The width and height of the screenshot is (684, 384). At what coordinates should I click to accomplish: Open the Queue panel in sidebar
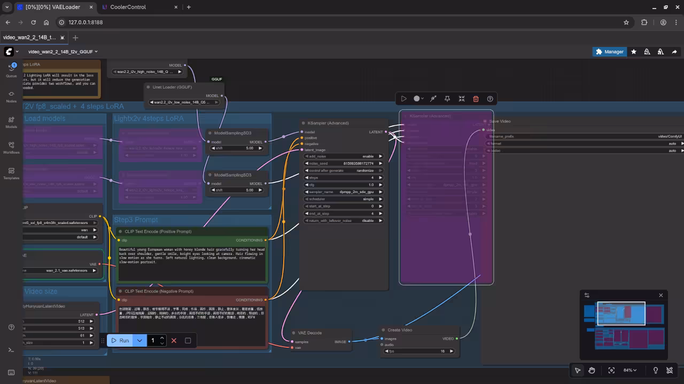[x=11, y=70]
